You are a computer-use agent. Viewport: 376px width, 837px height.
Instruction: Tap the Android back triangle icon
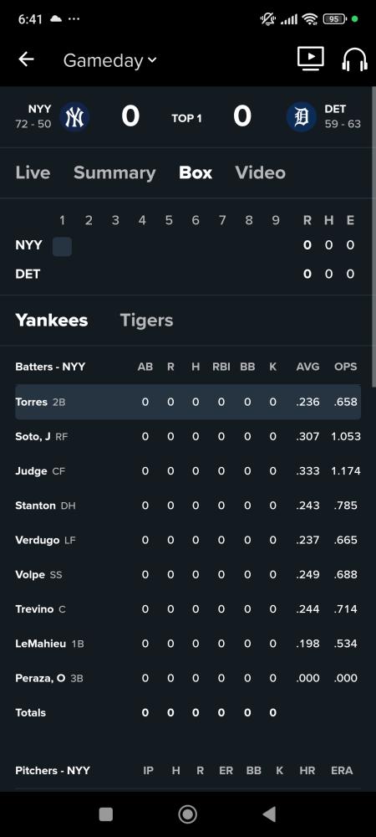tap(270, 814)
